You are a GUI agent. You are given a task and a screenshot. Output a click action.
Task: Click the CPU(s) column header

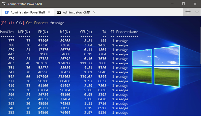point(86,32)
